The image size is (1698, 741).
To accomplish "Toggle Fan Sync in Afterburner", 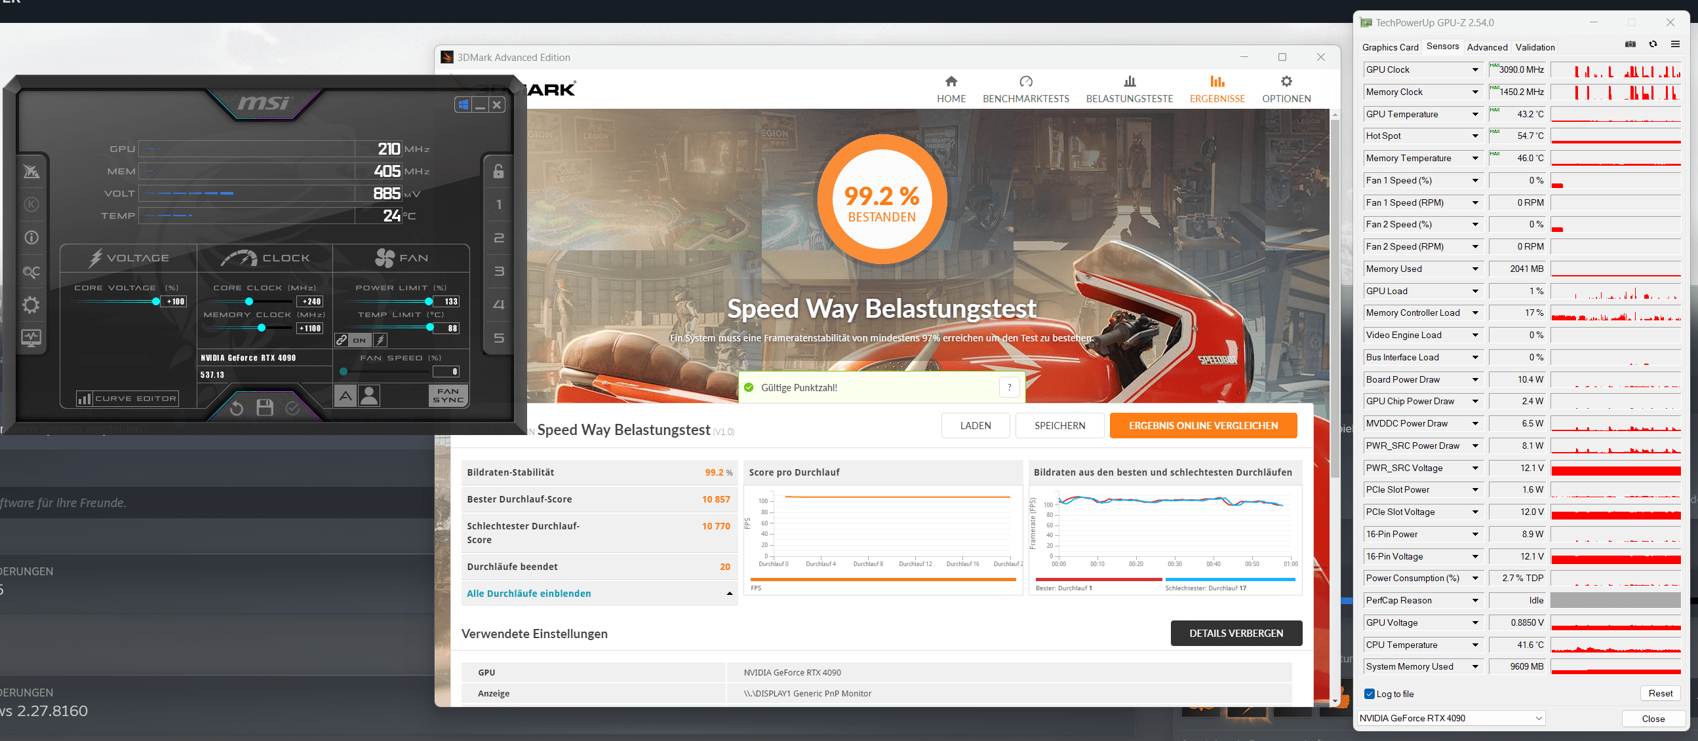I will coord(448,395).
